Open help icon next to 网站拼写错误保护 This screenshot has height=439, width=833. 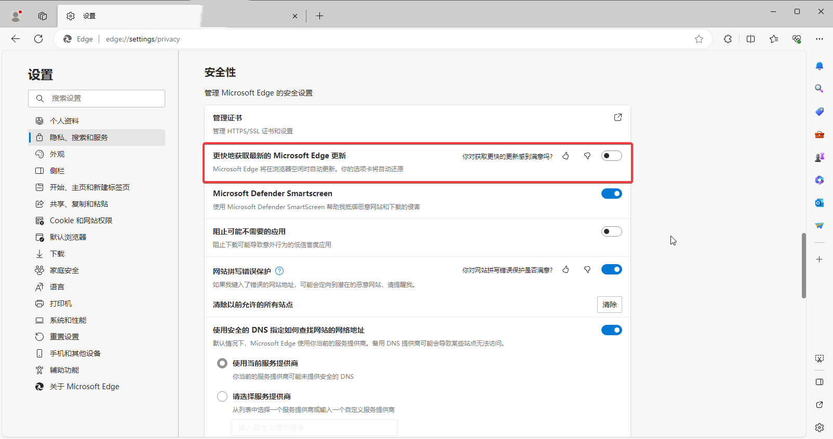pos(279,271)
